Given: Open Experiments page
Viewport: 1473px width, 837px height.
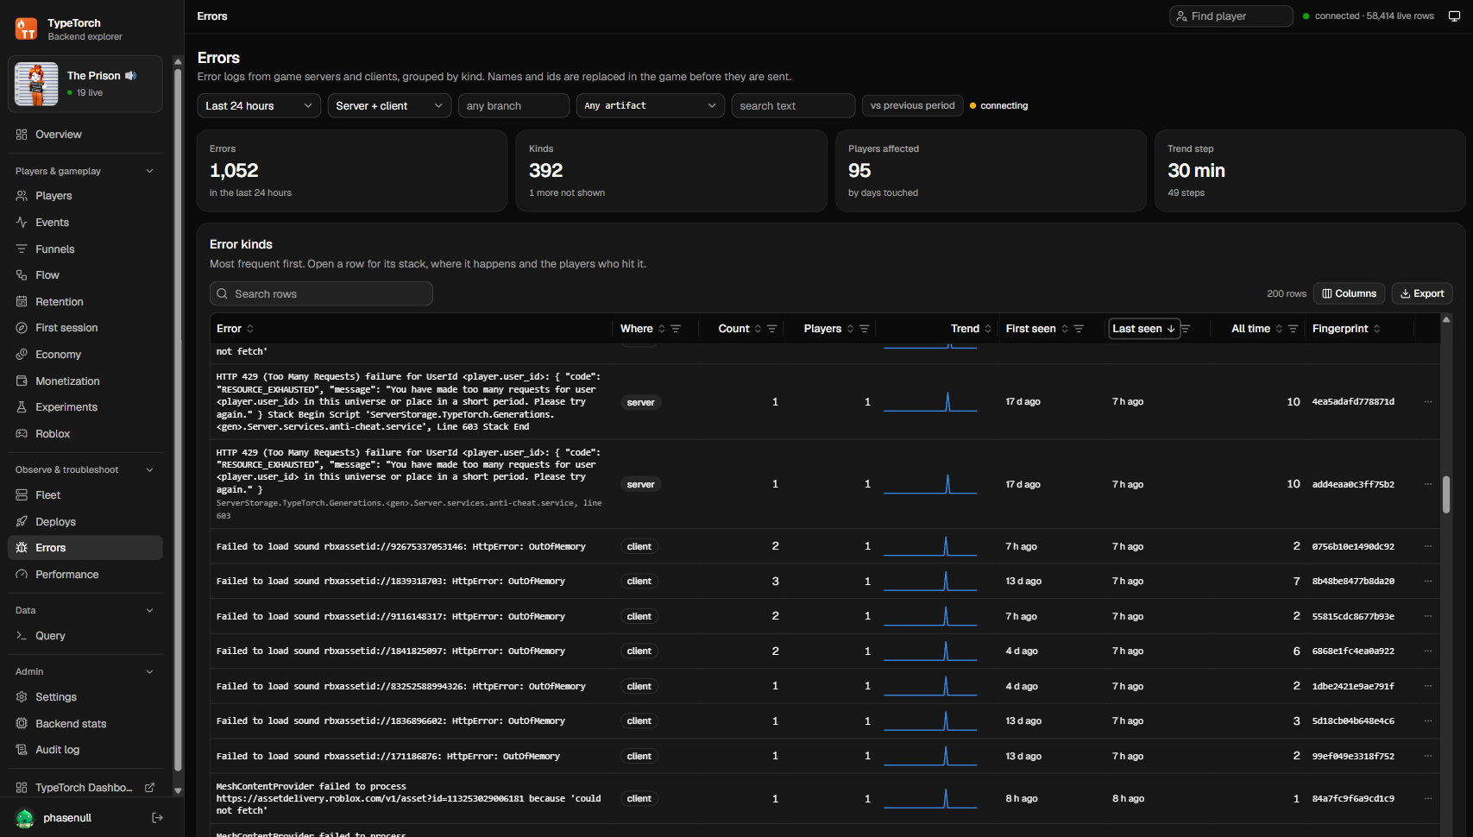Looking at the screenshot, I should coord(85,407).
